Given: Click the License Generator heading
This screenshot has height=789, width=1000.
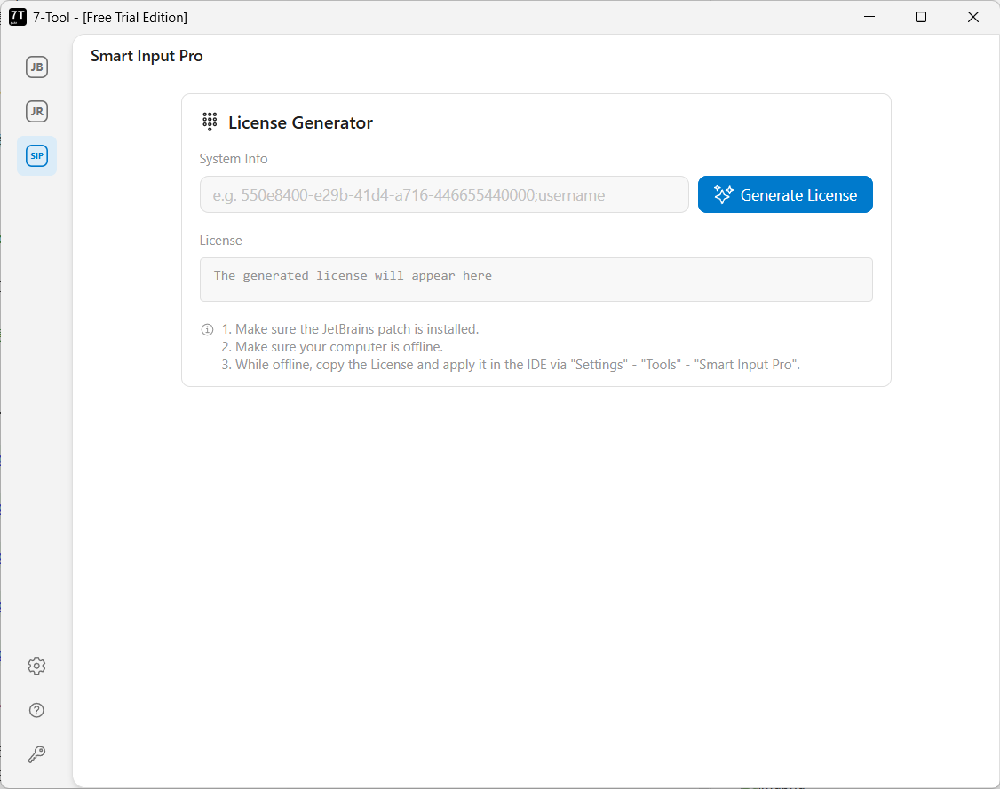Looking at the screenshot, I should (300, 122).
